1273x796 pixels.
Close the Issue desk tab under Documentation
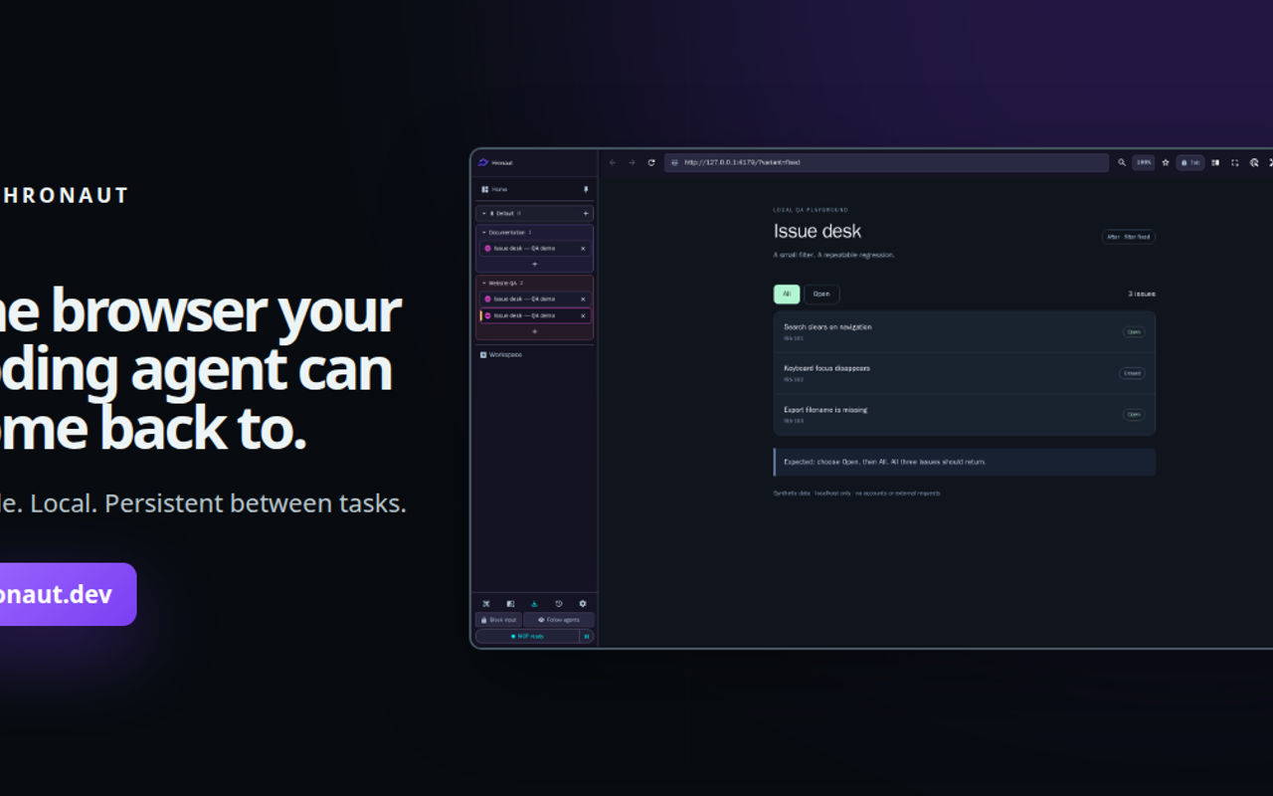(583, 248)
